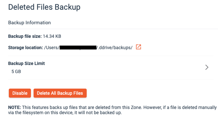Delete All Backup Files
The width and height of the screenshot is (218, 119).
point(60,93)
